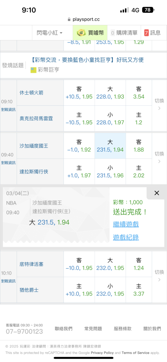The height and width of the screenshot is (362, 167).
Task: Tap the lock icon in address bar
Action: point(69,20)
